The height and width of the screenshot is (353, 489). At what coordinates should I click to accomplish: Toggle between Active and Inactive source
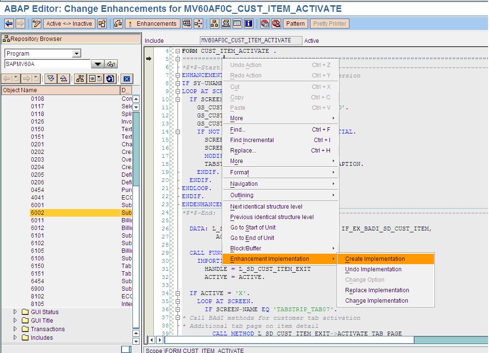69,23
